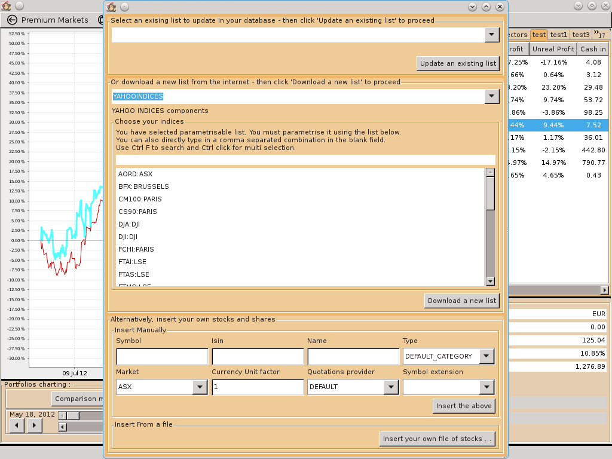Select CM100:PARIS index entry
Image resolution: width=612 pixels, height=459 pixels.
301,199
